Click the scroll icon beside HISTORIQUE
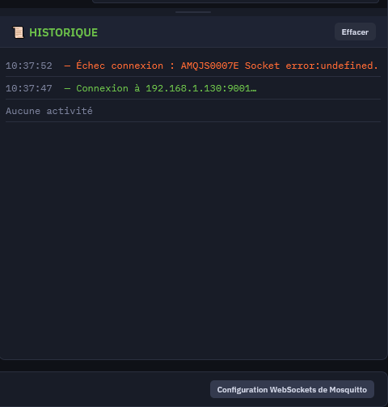Viewport: 388px width, 407px height. pyautogui.click(x=19, y=32)
